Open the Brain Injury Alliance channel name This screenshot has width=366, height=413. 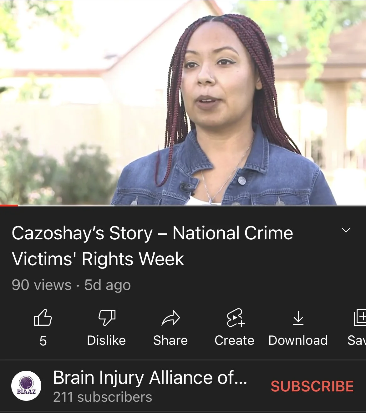click(x=150, y=378)
